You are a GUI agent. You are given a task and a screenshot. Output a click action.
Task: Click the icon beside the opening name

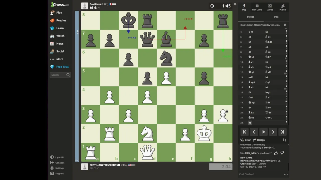pyautogui.click(x=285, y=25)
